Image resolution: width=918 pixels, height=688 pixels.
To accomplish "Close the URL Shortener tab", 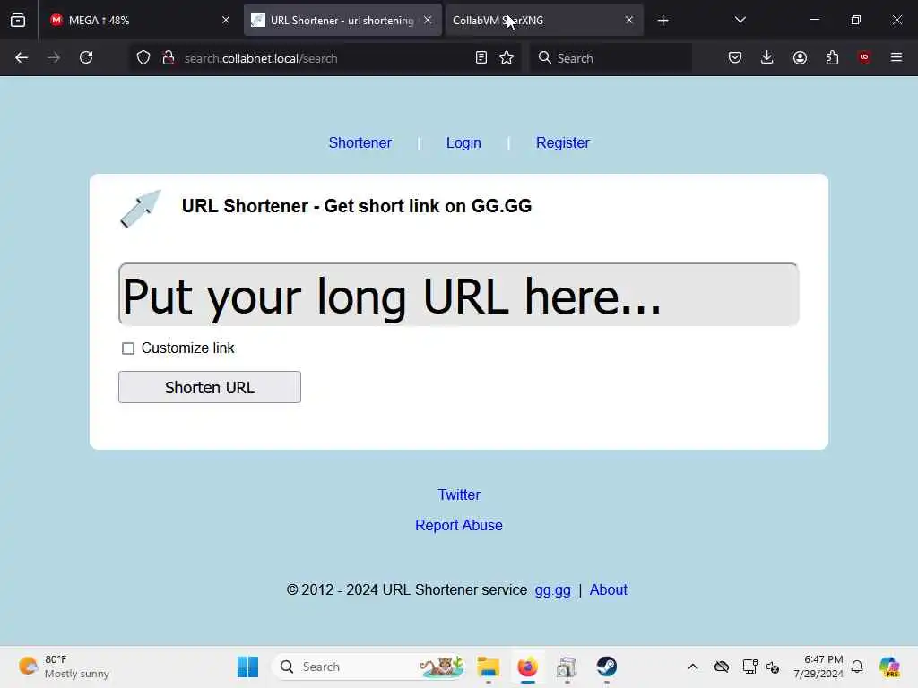I will pyautogui.click(x=428, y=20).
